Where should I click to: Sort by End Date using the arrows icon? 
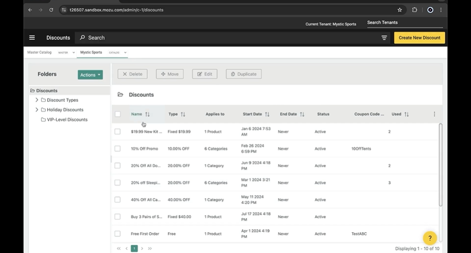click(302, 114)
